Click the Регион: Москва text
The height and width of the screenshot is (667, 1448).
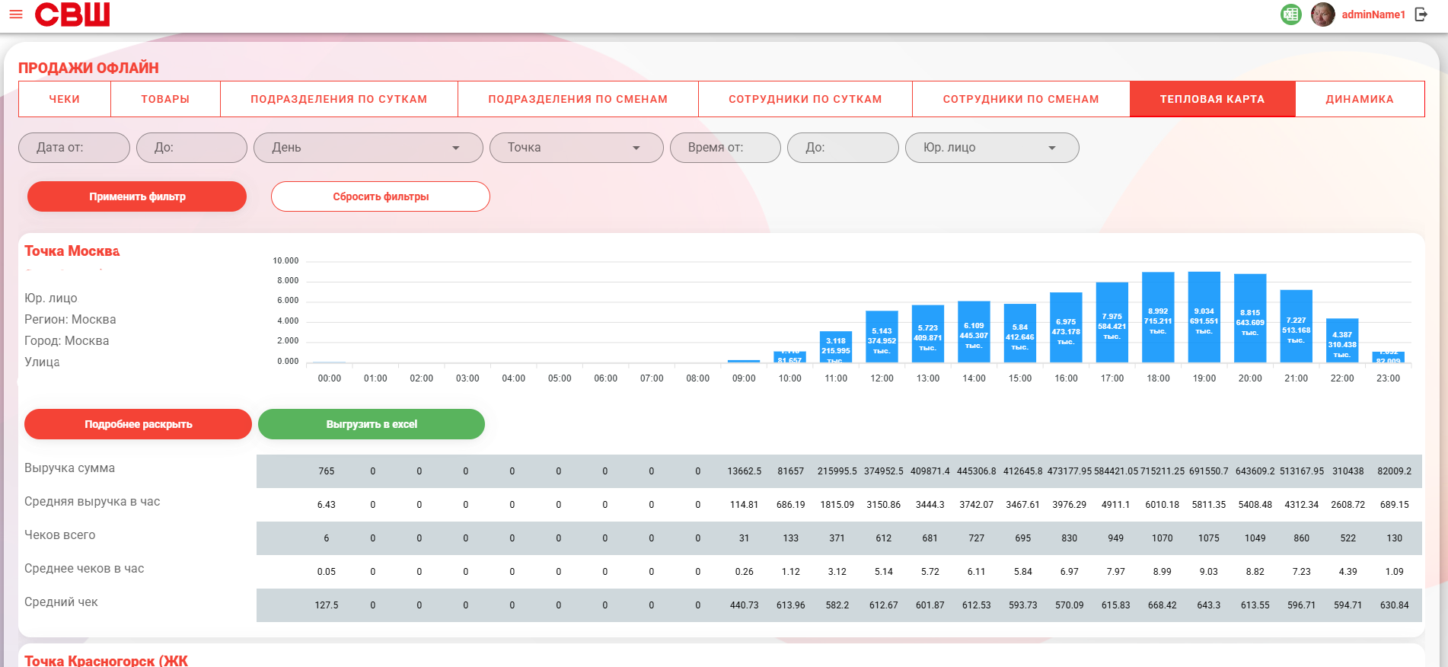tap(70, 320)
